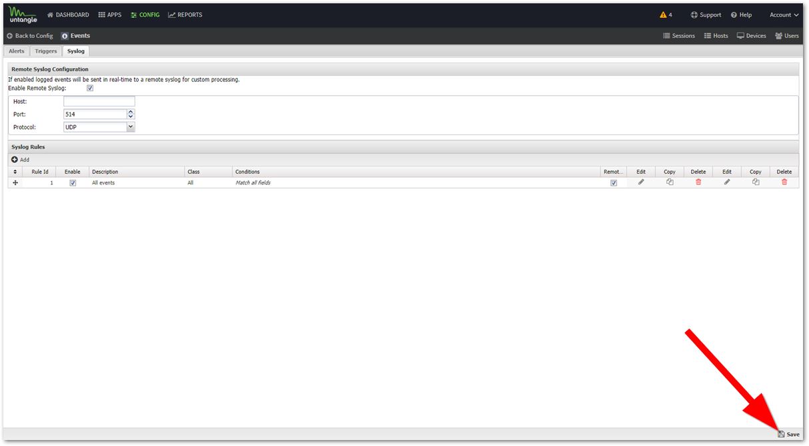Click the red trash Delete icon

coord(698,182)
